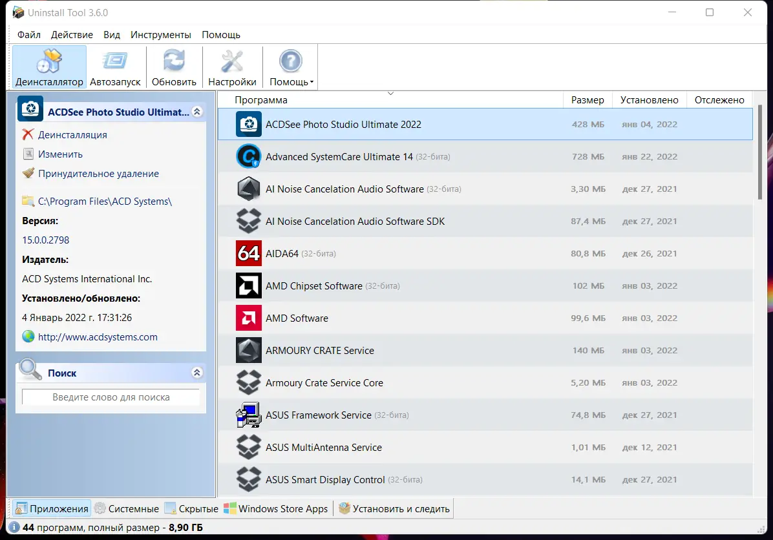The width and height of the screenshot is (773, 540).
Task: Sort by the Отслежено column header
Action: pyautogui.click(x=719, y=100)
